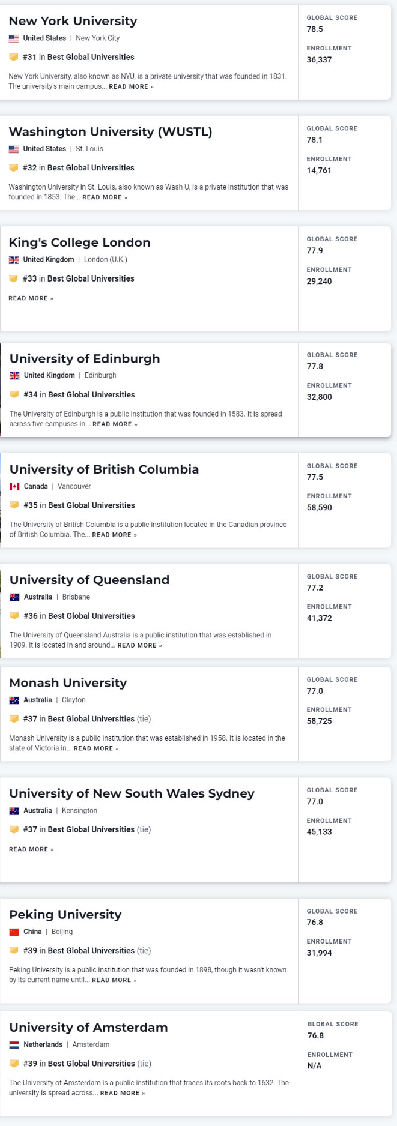Select the United Kingdom flag for King's College London
397x1126 pixels.
pyautogui.click(x=13, y=259)
